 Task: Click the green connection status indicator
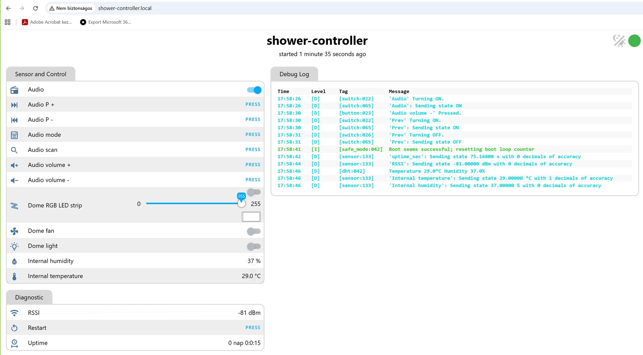point(634,41)
